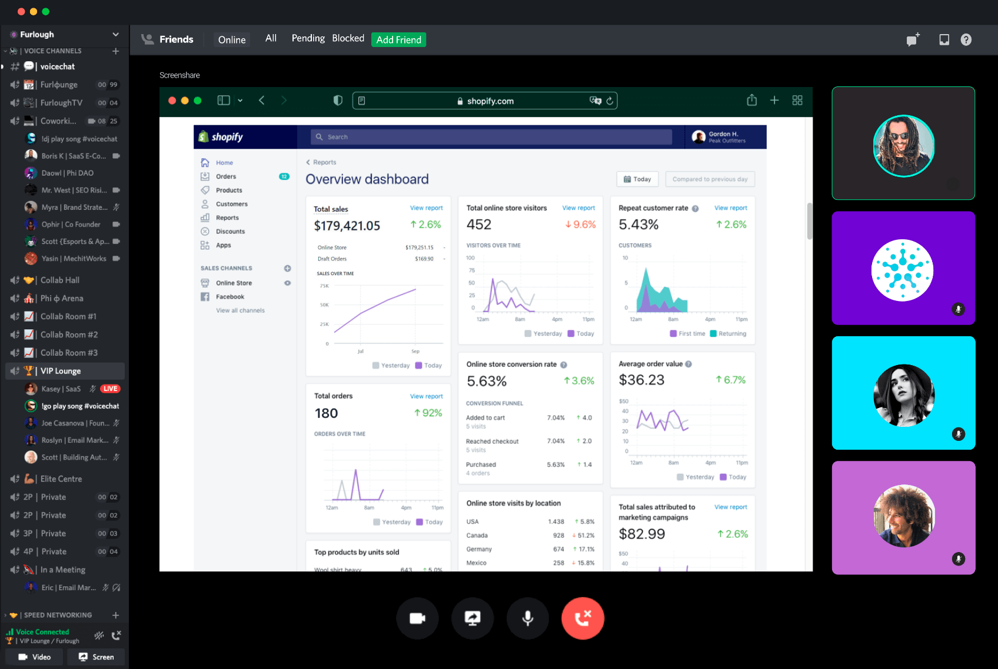Image resolution: width=998 pixels, height=669 pixels.
Task: Open the Blocked friends tab
Action: click(348, 38)
